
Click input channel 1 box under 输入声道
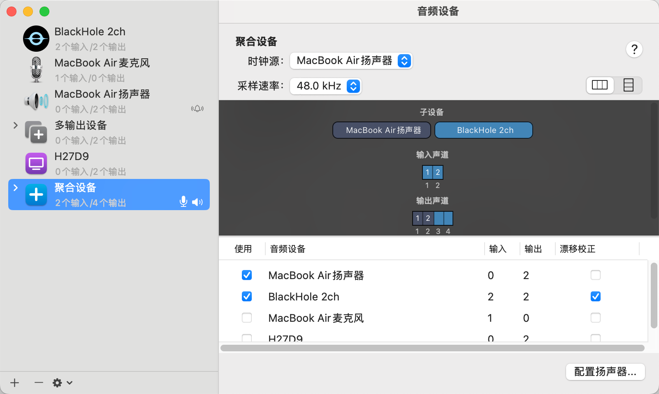tap(427, 172)
